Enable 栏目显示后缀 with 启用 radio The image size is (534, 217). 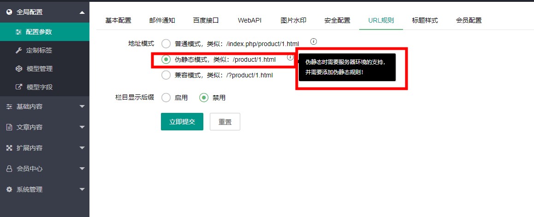[166, 98]
